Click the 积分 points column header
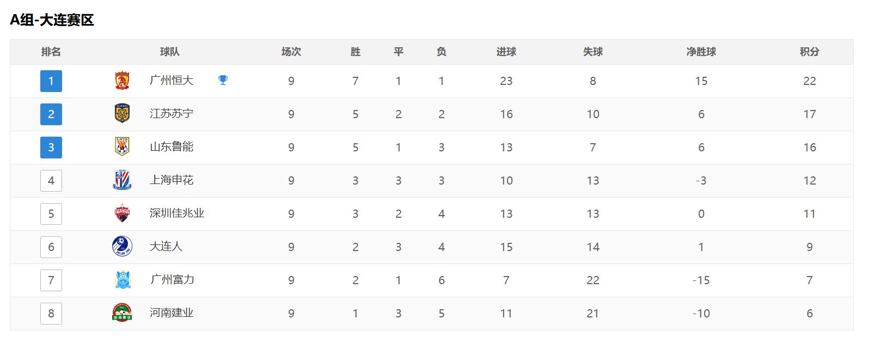Viewport: 880px width, 343px height. pyautogui.click(x=809, y=52)
